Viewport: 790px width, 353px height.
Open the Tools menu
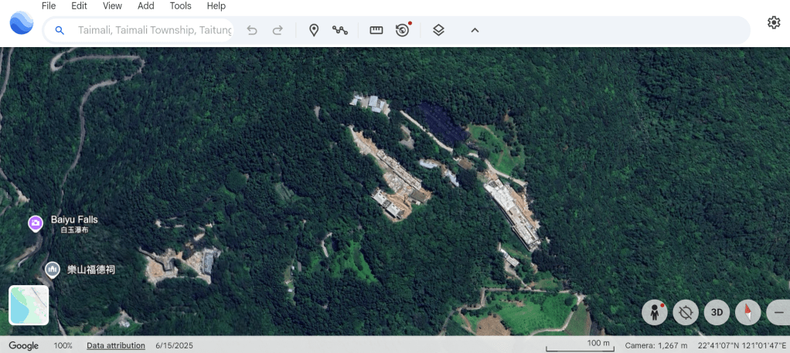pyautogui.click(x=180, y=6)
